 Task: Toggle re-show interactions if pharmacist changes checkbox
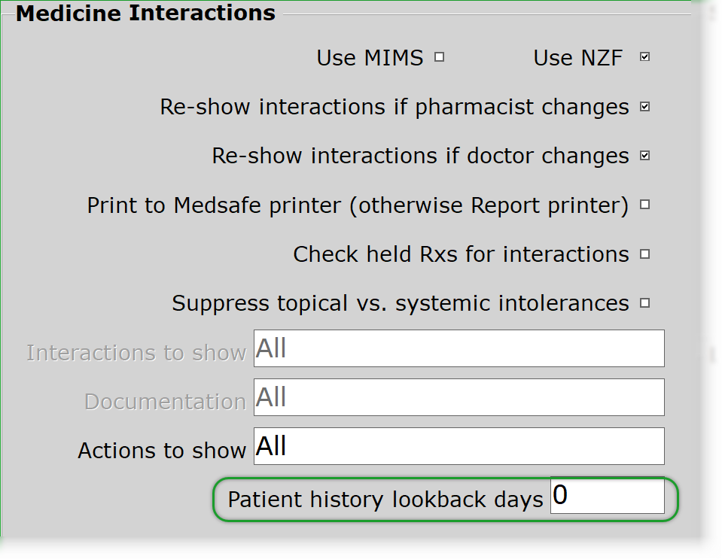pyautogui.click(x=644, y=107)
